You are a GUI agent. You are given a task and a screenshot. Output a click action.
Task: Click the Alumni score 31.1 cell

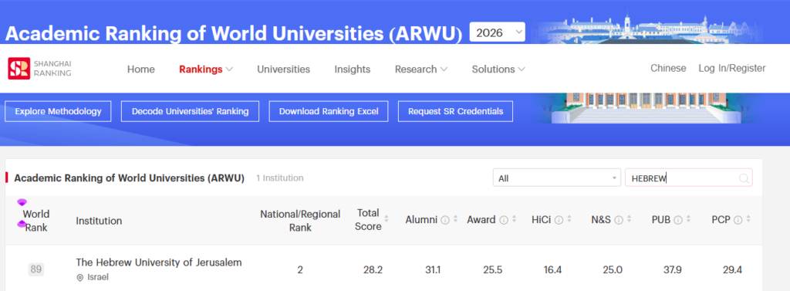tap(432, 270)
